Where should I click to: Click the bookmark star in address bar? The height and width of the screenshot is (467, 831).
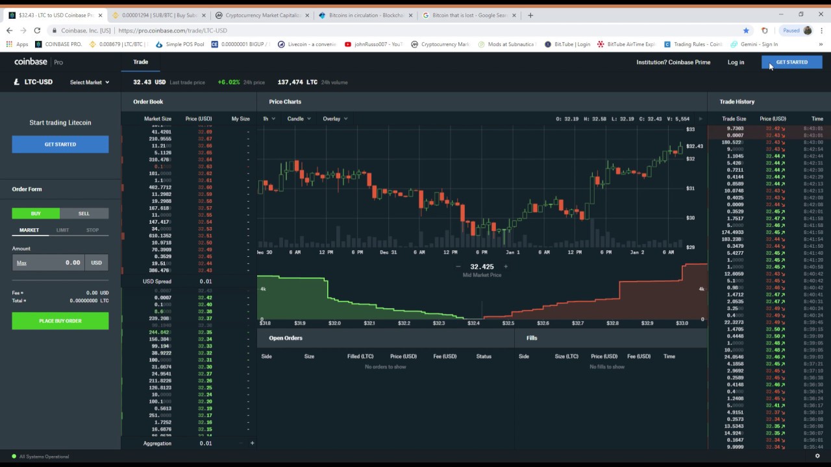746,30
